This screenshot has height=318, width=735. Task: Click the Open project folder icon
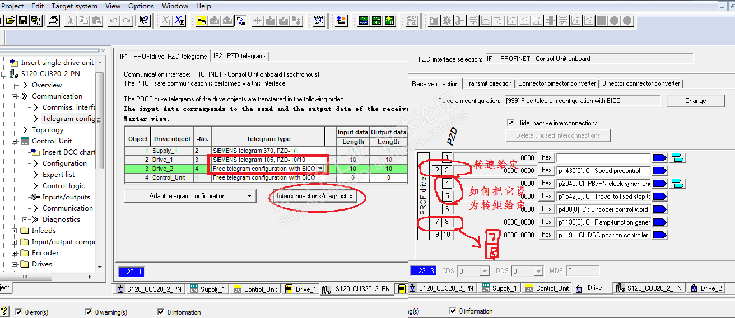[x=10, y=21]
